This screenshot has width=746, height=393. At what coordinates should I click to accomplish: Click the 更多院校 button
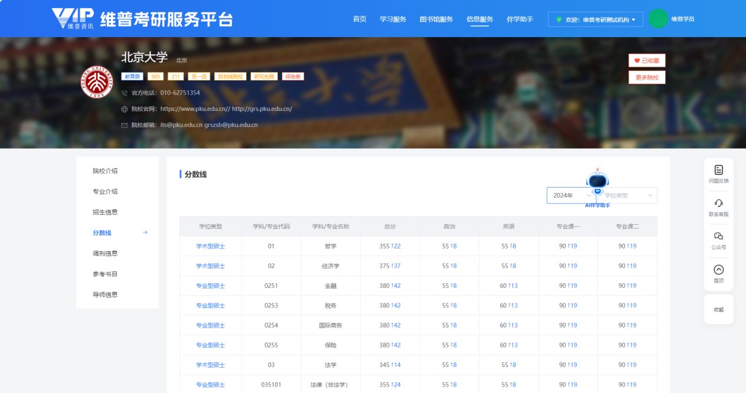click(647, 77)
